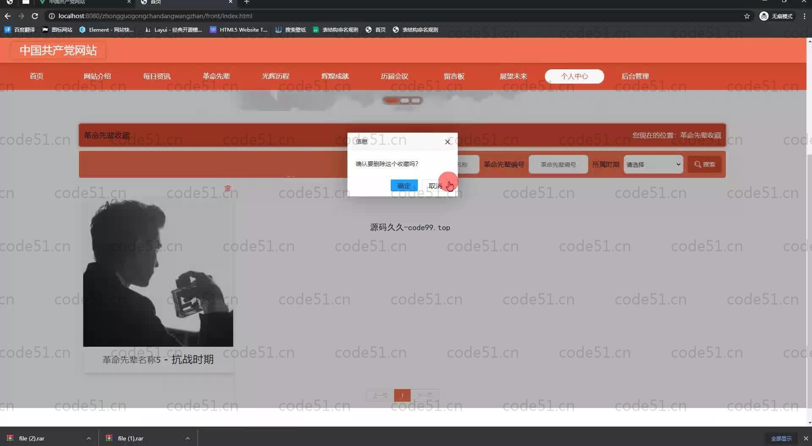Confirm deletion with the 确定 button
Image resolution: width=812 pixels, height=446 pixels.
(404, 186)
